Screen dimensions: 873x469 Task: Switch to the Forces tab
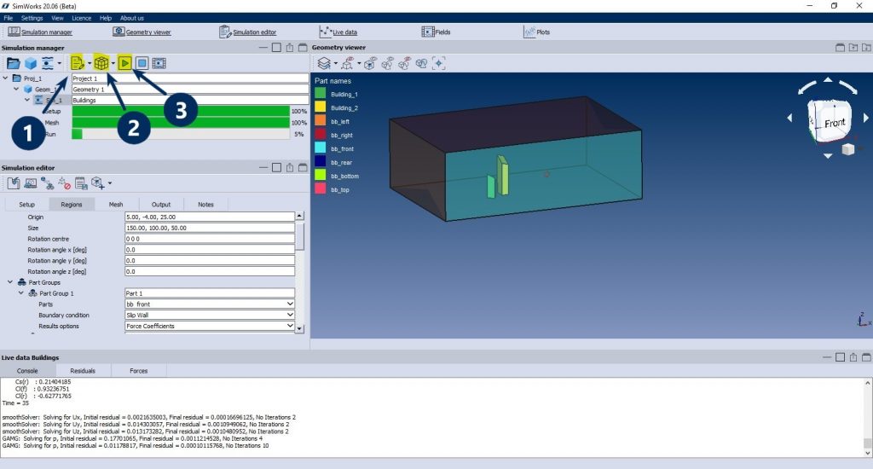pos(139,370)
